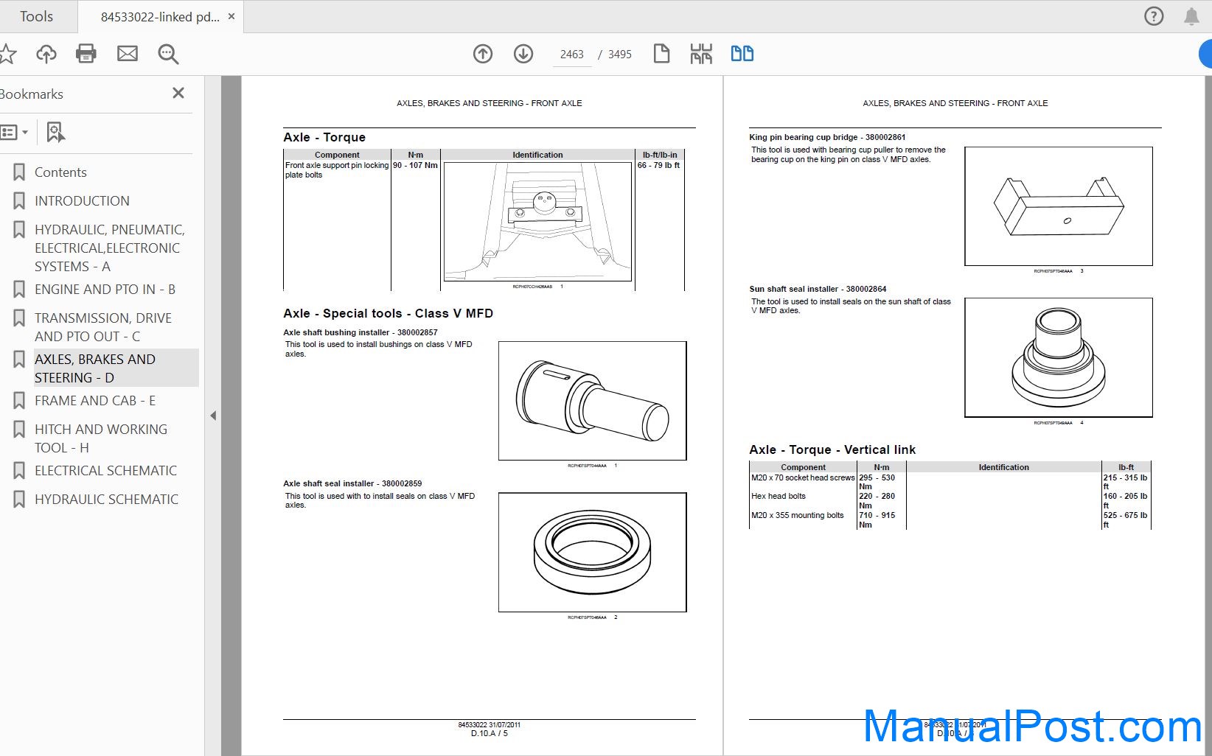Click the bookmark icon beside FRAME AND CAB

(x=19, y=401)
